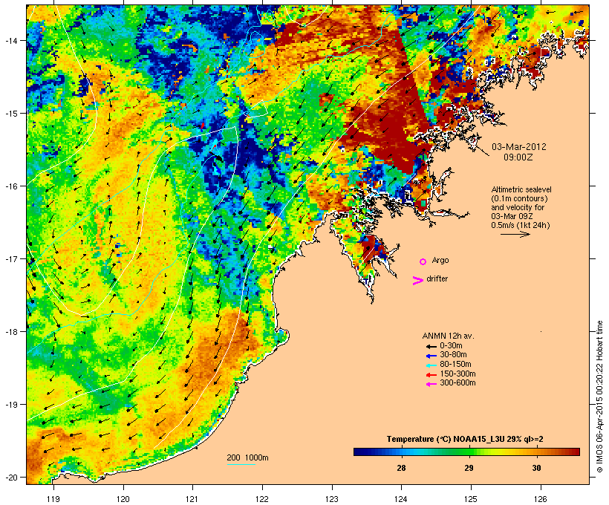609x505 pixels.
Task: Click the longitude axis label 123
Action: [x=332, y=499]
